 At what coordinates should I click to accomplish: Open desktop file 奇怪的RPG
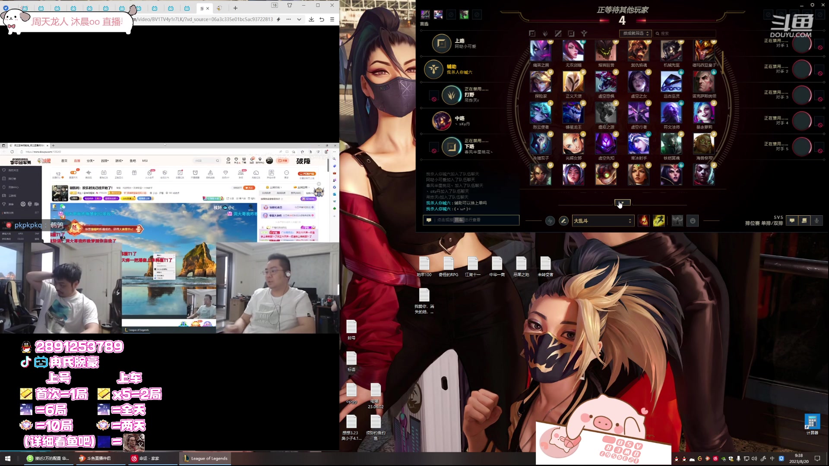coord(448,267)
